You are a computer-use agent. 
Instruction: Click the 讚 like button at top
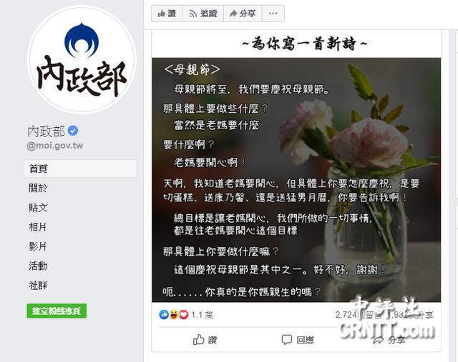tap(167, 14)
